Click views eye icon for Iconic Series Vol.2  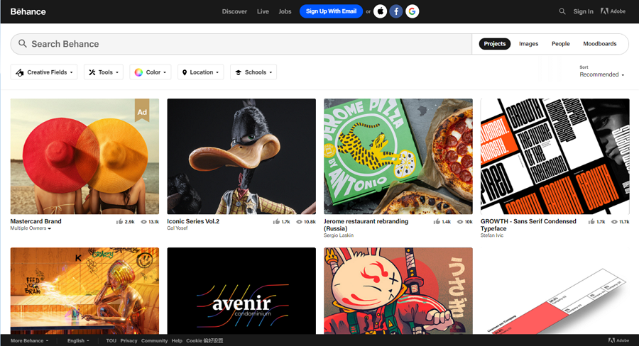[x=299, y=222]
